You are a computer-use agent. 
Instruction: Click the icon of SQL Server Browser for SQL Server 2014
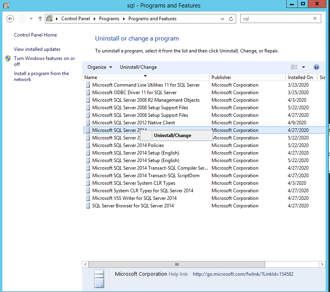88,206
